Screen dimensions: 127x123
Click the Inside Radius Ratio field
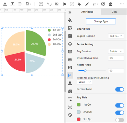point(116,58)
